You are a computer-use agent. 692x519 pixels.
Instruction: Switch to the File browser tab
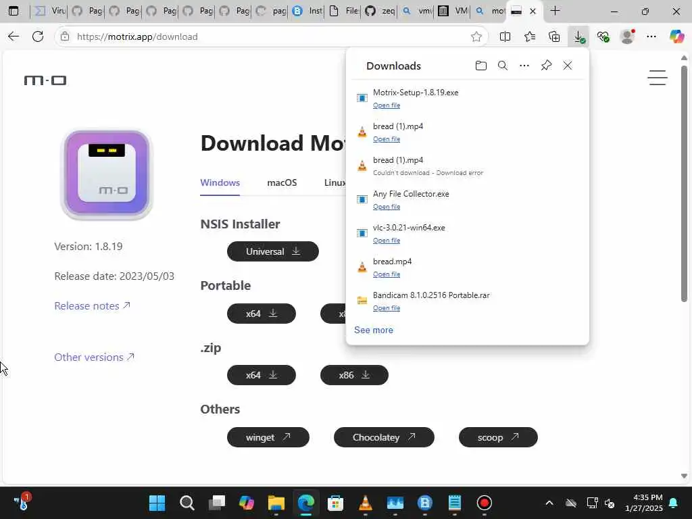coord(343,11)
